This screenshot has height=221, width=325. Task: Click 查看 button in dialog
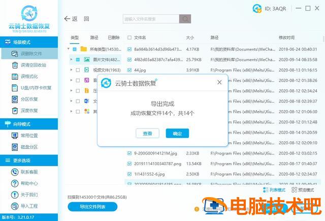click(148, 133)
